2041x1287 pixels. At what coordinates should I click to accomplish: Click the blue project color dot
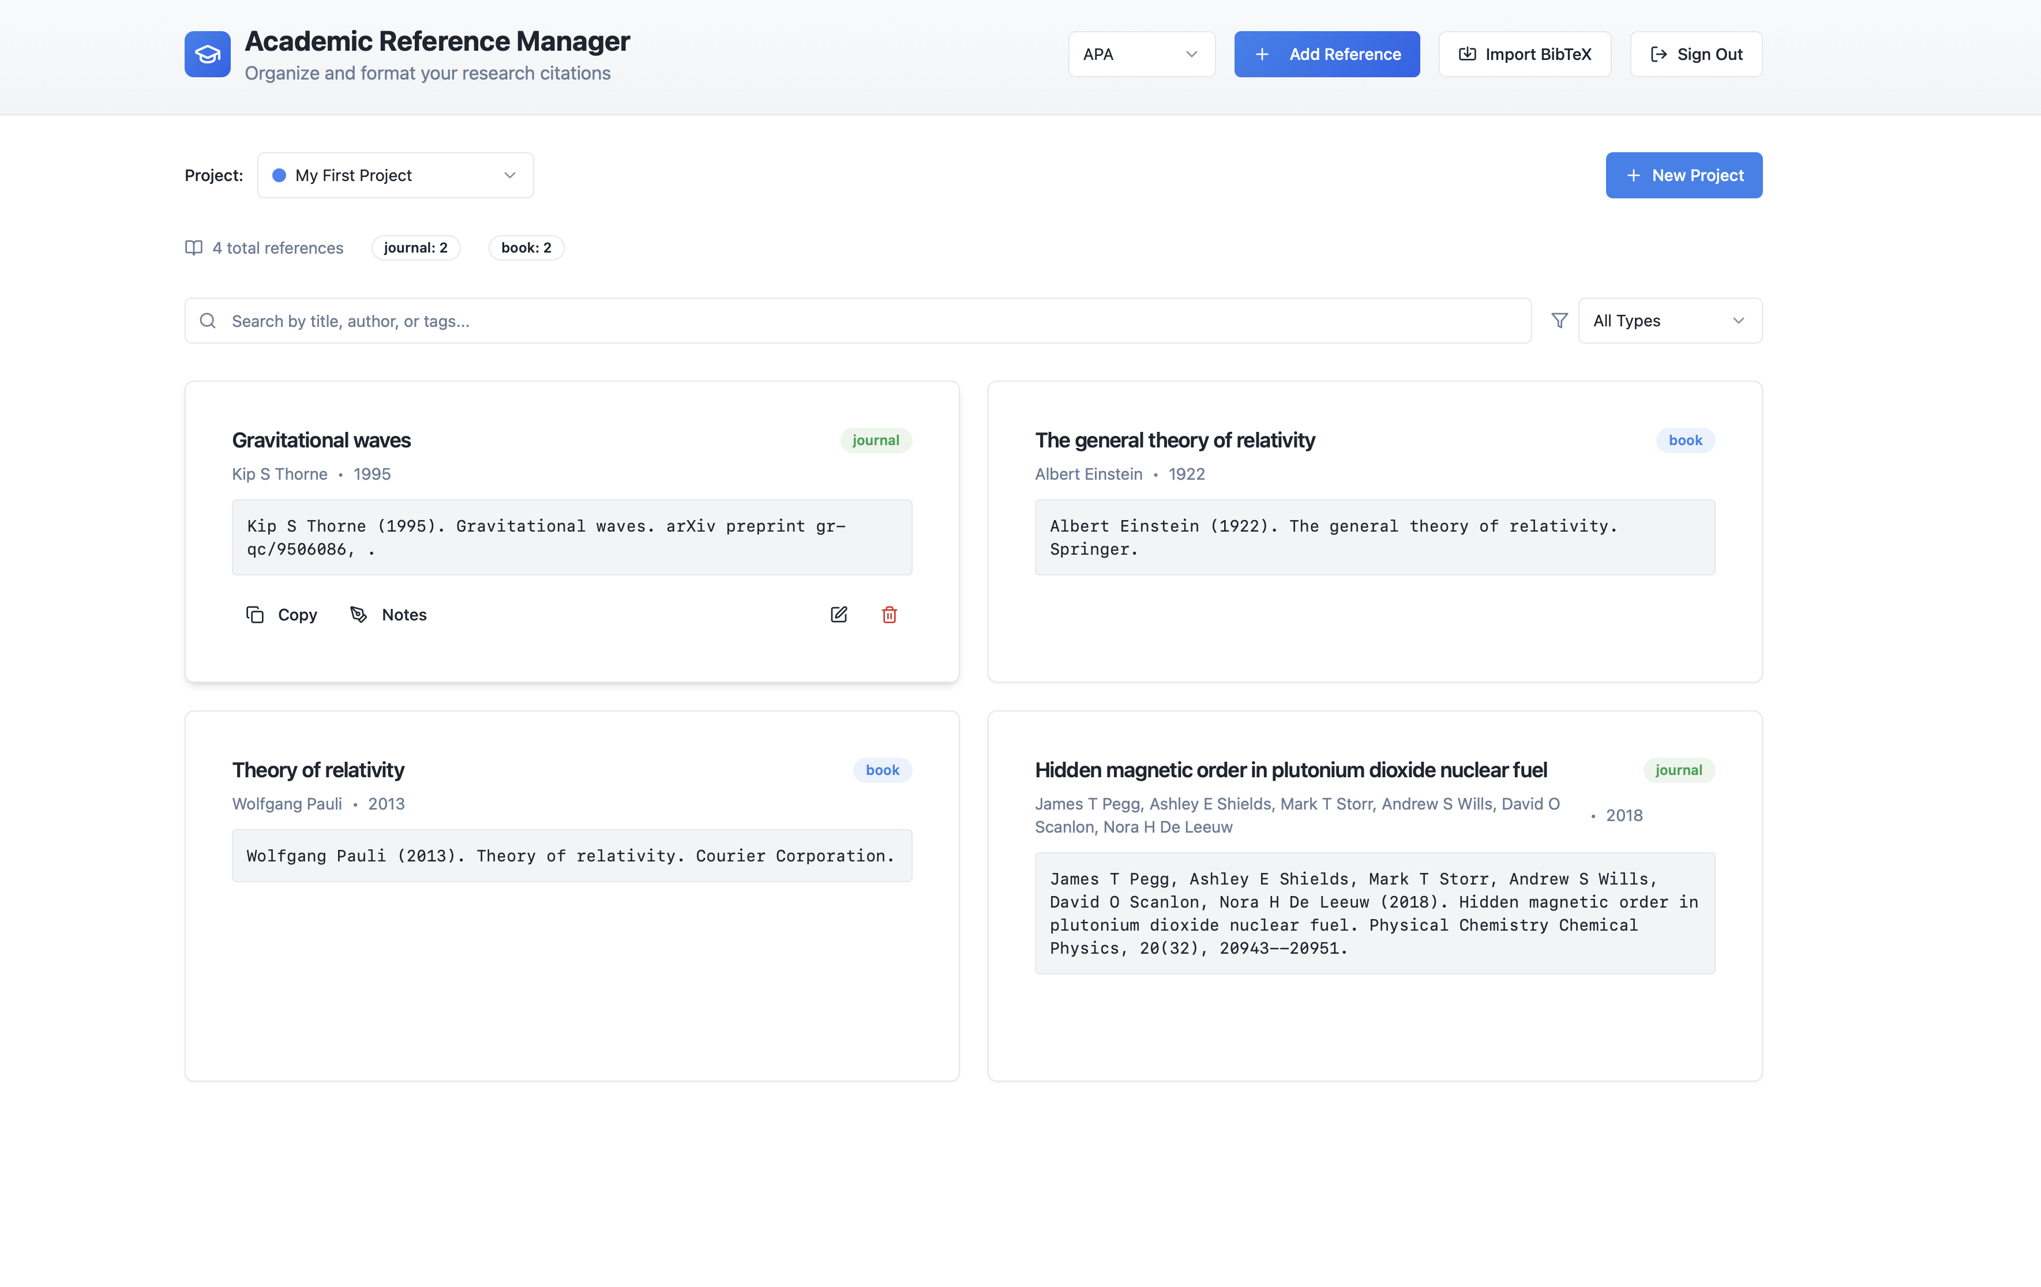coord(279,175)
